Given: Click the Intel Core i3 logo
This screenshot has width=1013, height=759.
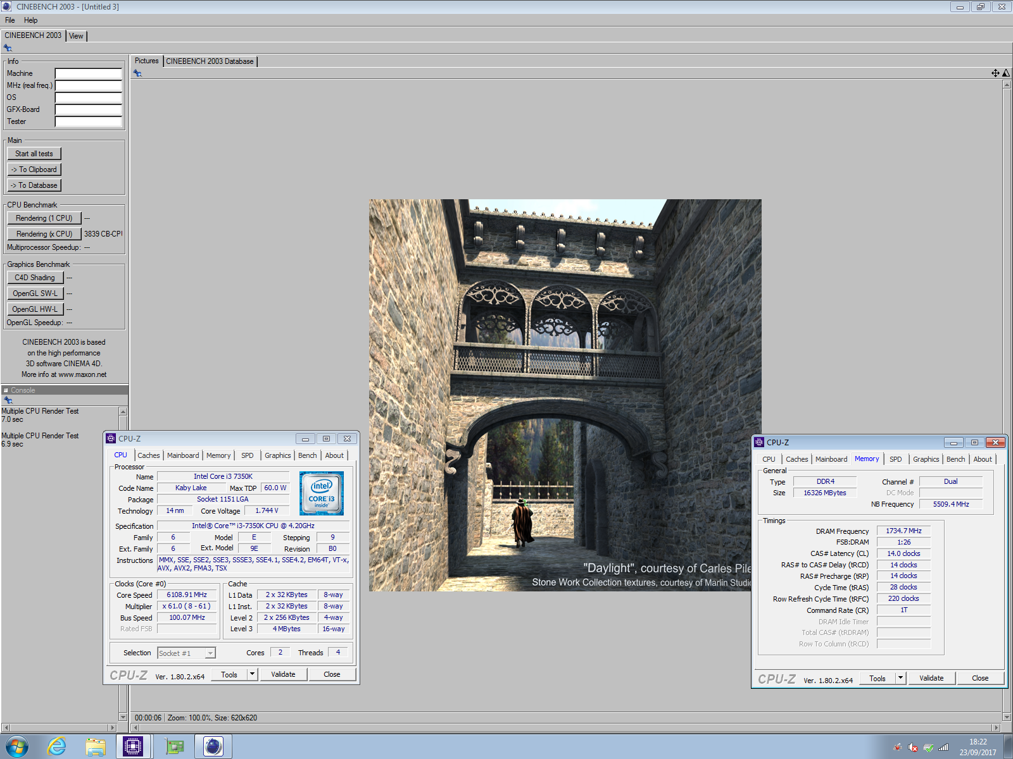Looking at the screenshot, I should coord(322,493).
